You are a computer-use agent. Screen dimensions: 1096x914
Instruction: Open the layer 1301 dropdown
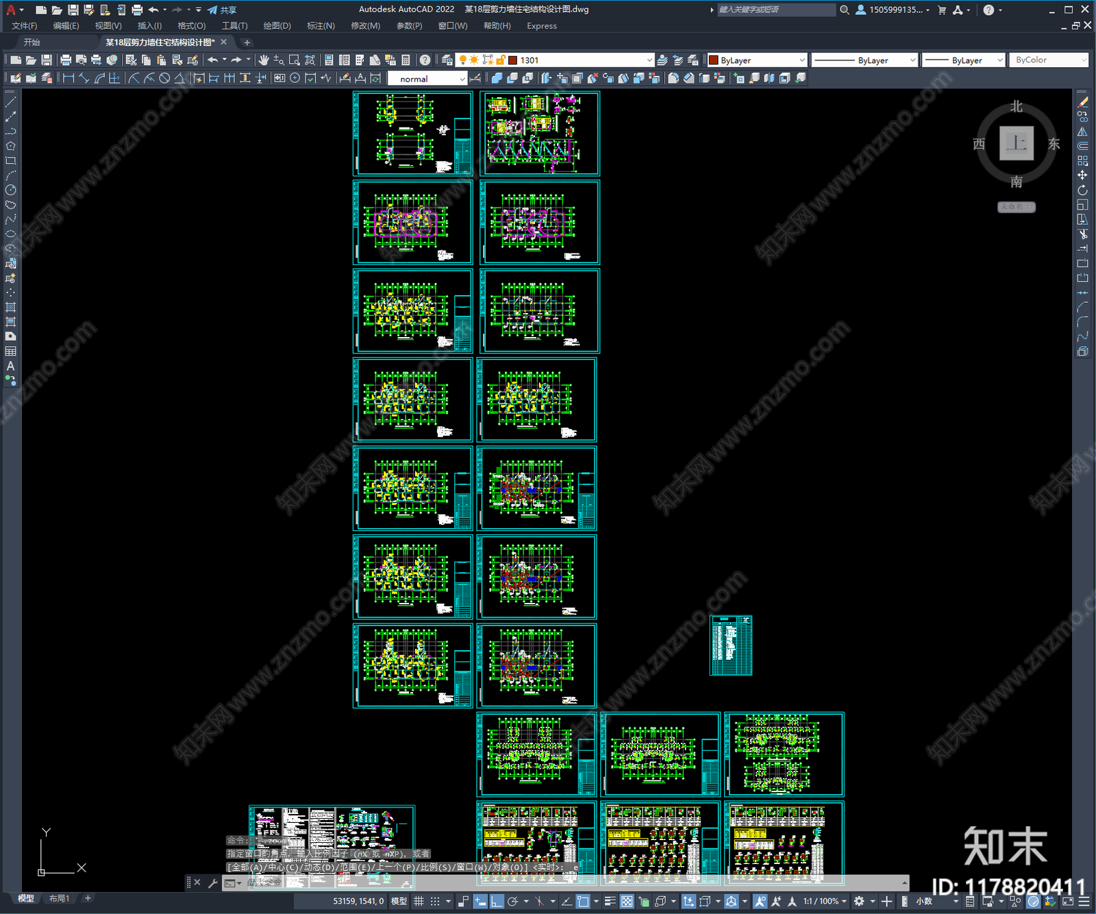click(649, 60)
